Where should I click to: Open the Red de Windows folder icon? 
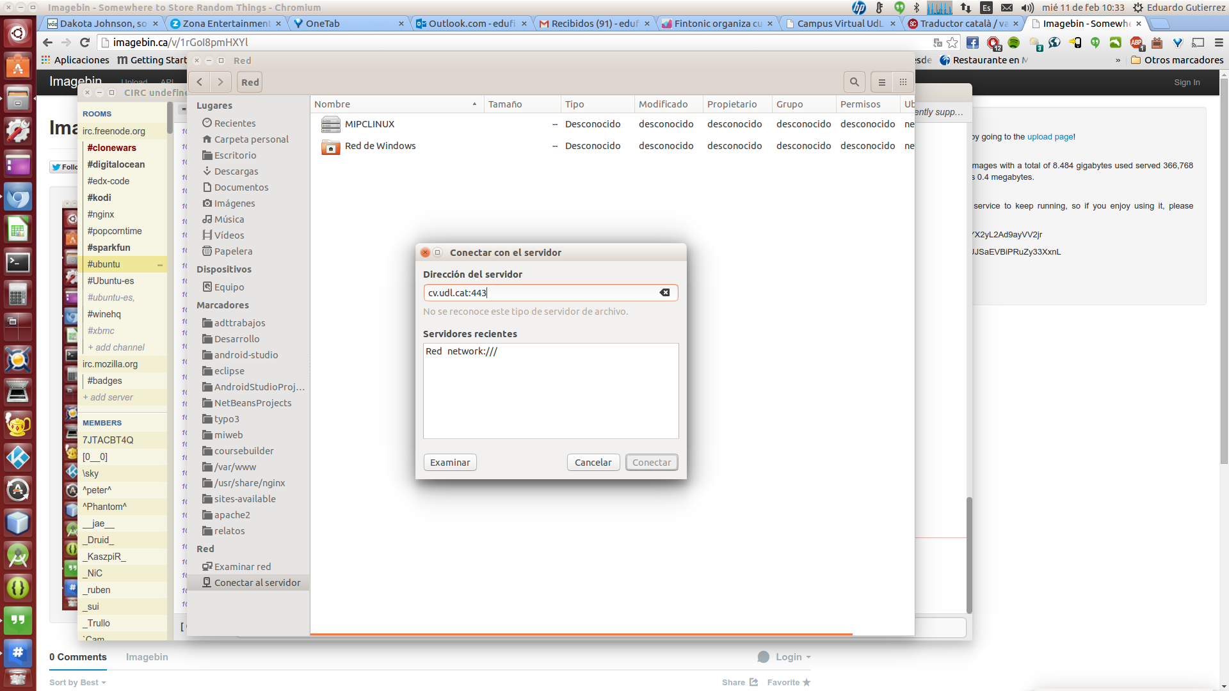[331, 147]
